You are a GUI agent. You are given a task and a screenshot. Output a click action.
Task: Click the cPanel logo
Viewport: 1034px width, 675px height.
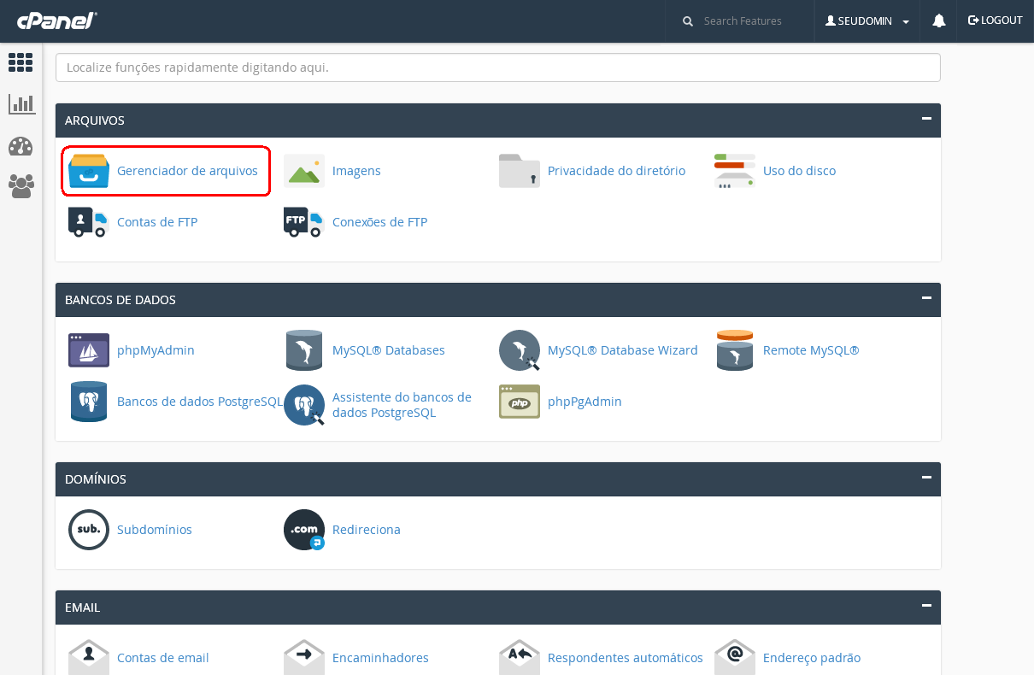point(57,21)
